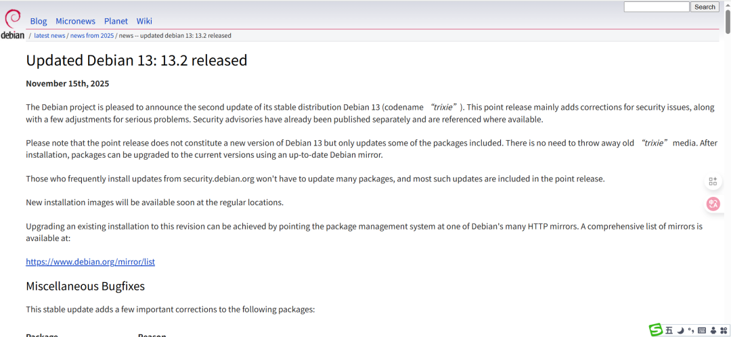
Task: Click the pink translate page button
Action: pos(713,204)
